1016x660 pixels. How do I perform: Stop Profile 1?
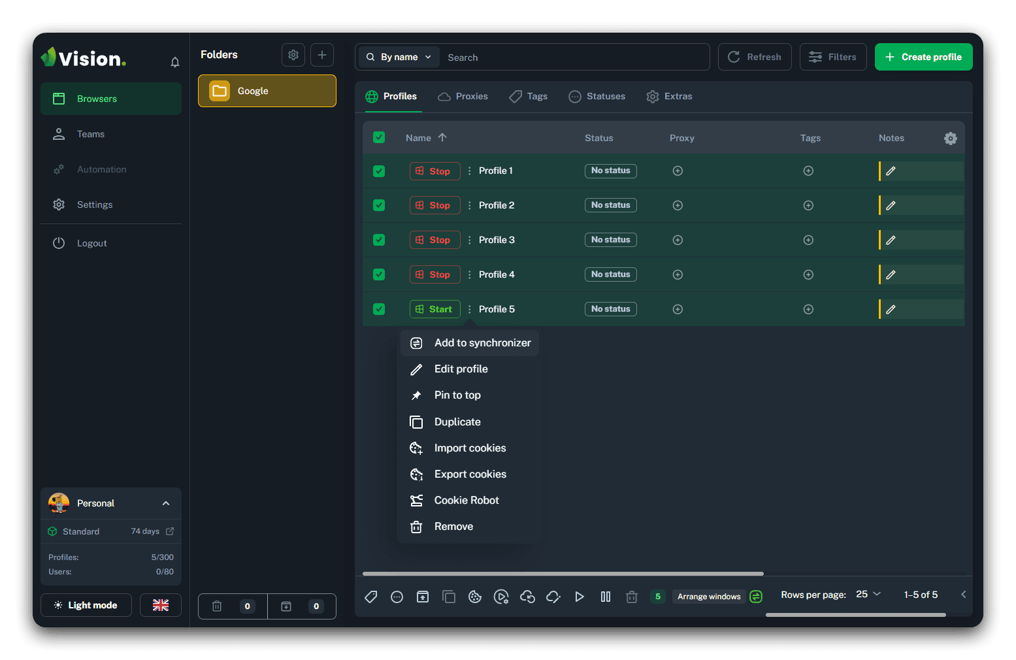pyautogui.click(x=434, y=171)
